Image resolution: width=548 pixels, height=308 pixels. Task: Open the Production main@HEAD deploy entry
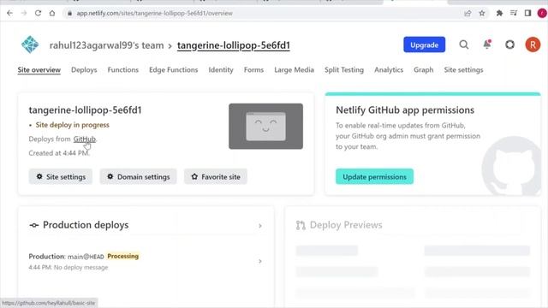[146, 261]
